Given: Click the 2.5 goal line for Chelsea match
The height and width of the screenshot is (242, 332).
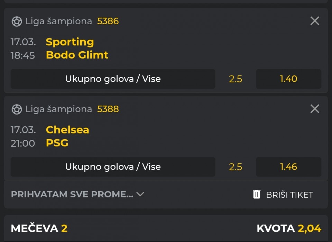Looking at the screenshot, I should click(236, 167).
